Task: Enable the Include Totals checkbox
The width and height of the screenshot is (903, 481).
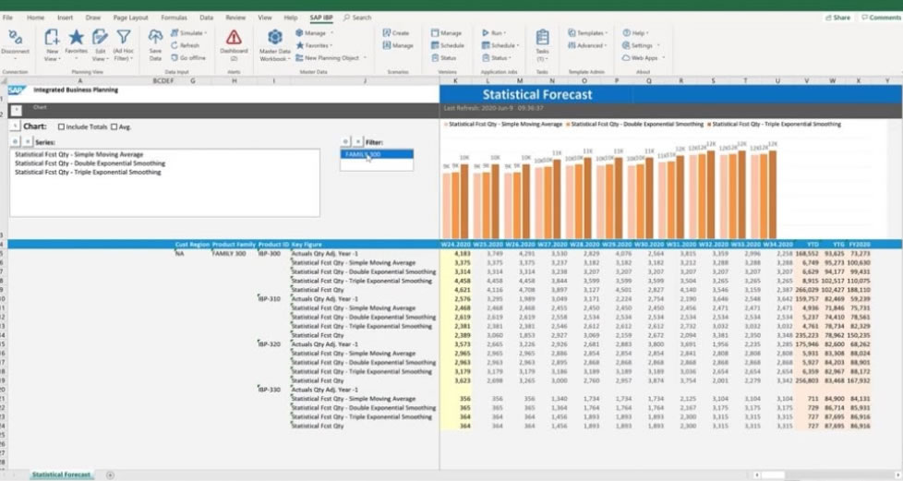Action: pos(61,126)
